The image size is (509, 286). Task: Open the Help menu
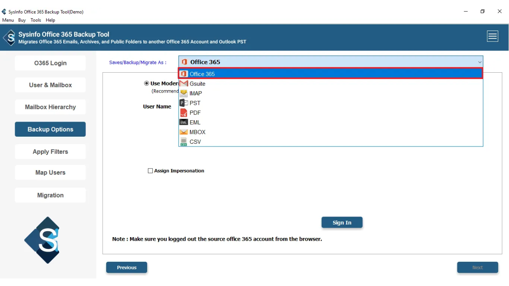51,20
